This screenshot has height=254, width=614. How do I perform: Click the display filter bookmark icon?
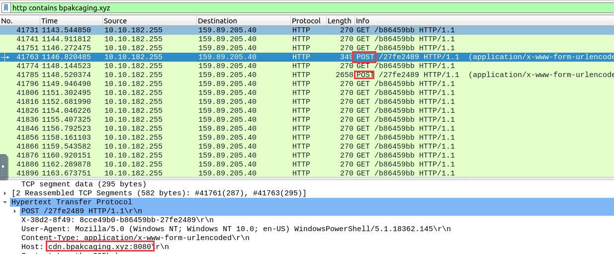(5, 8)
